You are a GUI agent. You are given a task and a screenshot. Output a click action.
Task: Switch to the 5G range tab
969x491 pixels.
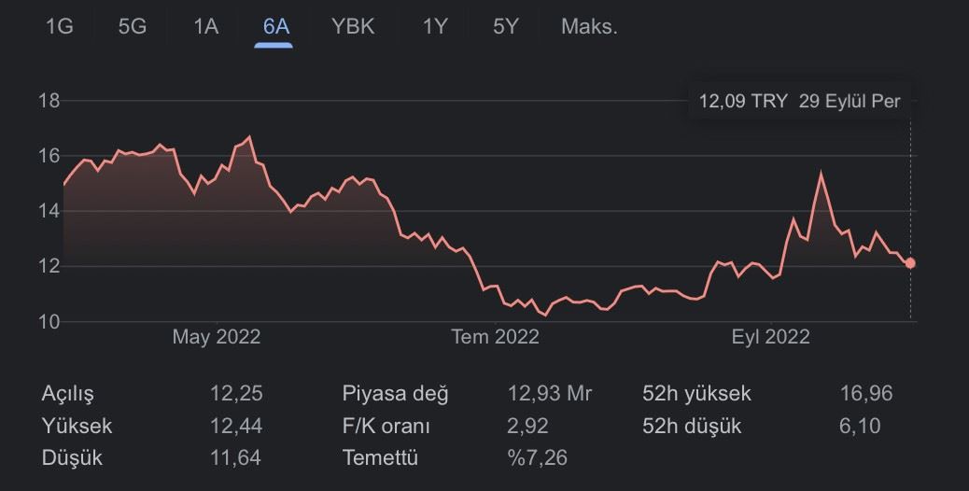[133, 26]
